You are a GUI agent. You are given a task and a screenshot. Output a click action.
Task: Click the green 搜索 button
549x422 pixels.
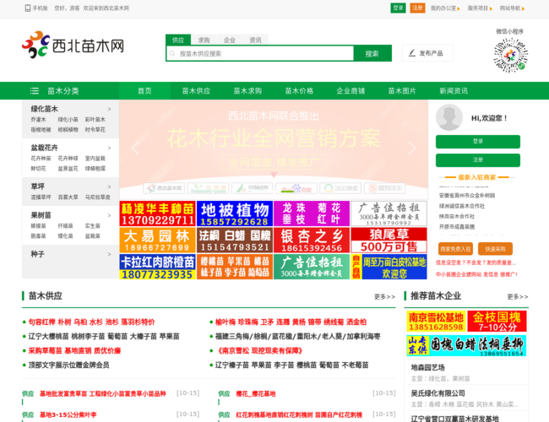[372, 53]
